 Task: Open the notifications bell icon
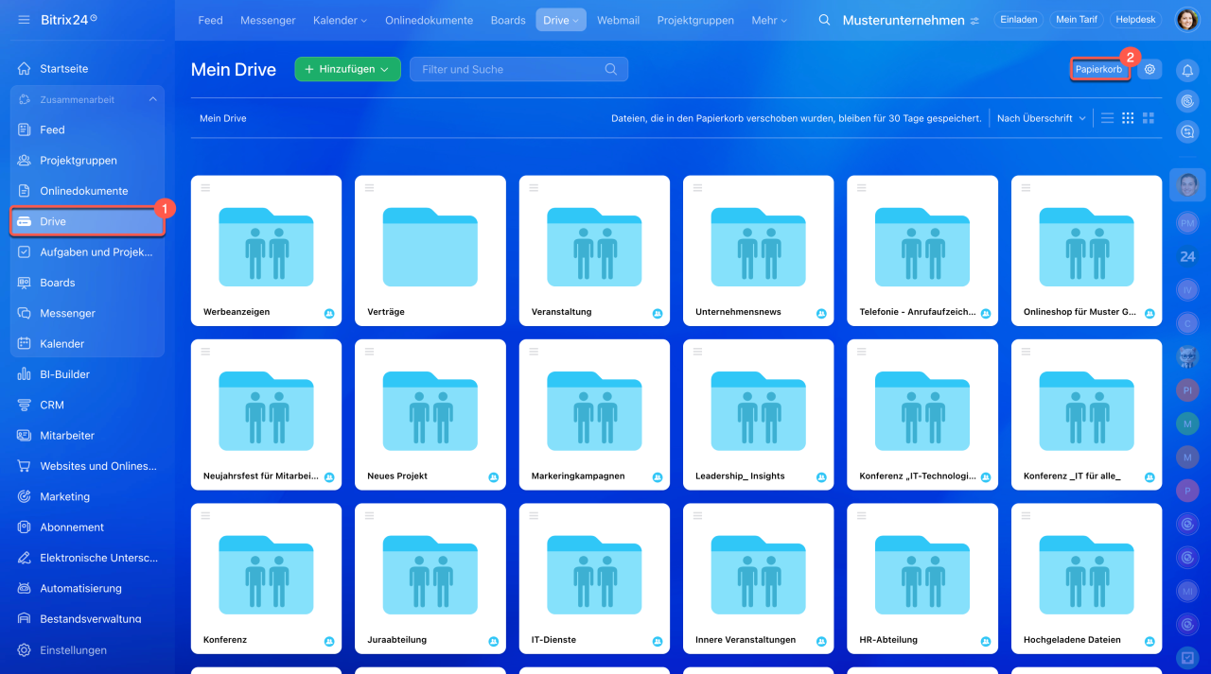coord(1186,70)
